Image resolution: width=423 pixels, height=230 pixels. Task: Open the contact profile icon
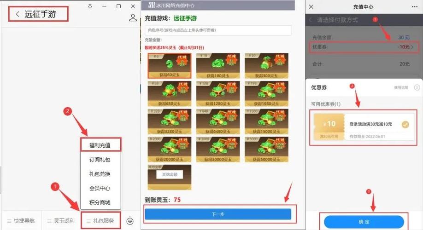[x=133, y=18]
